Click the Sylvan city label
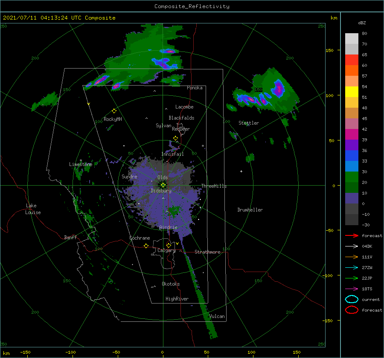The width and height of the screenshot is (384, 358). point(163,126)
